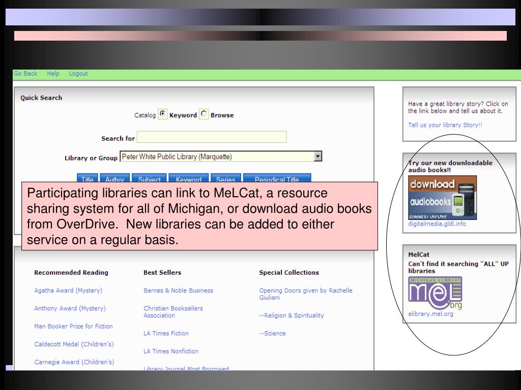
Task: Click the Michigan eLibrary MeL logo
Action: coord(435,293)
